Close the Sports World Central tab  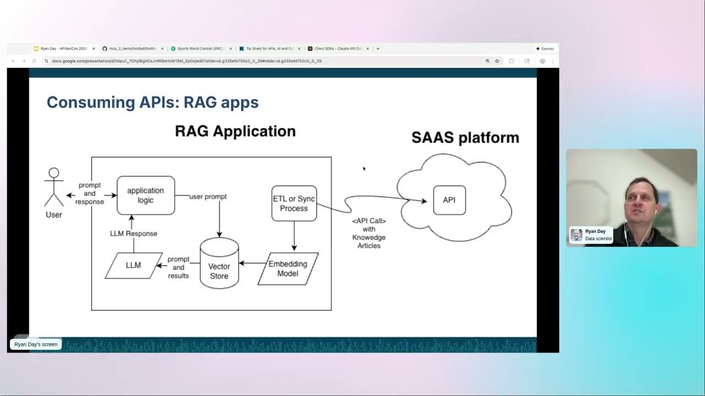coord(230,48)
